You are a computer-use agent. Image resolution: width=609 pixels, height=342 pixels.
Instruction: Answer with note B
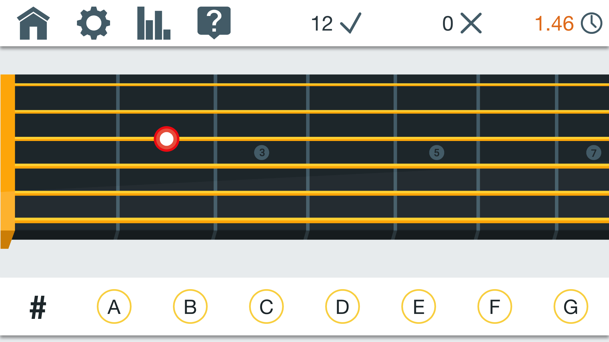[190, 306]
